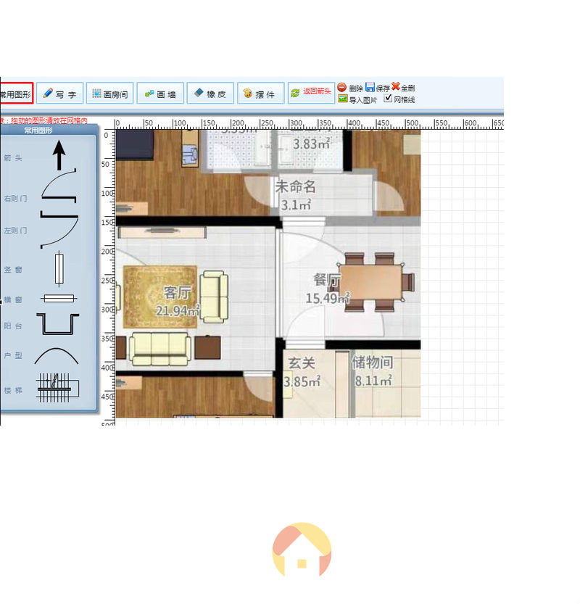Viewport: 580px width, 604px height.
Task: Pick the staircase shape (楼梯)
Action: click(x=58, y=387)
